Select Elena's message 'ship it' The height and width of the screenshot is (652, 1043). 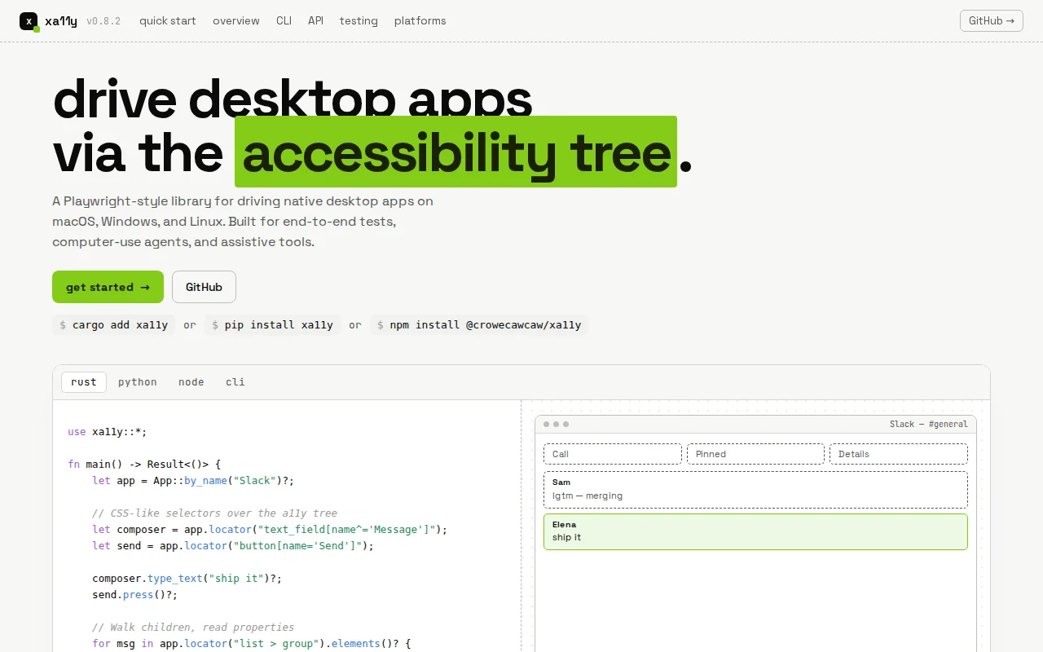tap(755, 531)
